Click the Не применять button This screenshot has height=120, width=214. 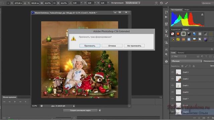coord(134,46)
